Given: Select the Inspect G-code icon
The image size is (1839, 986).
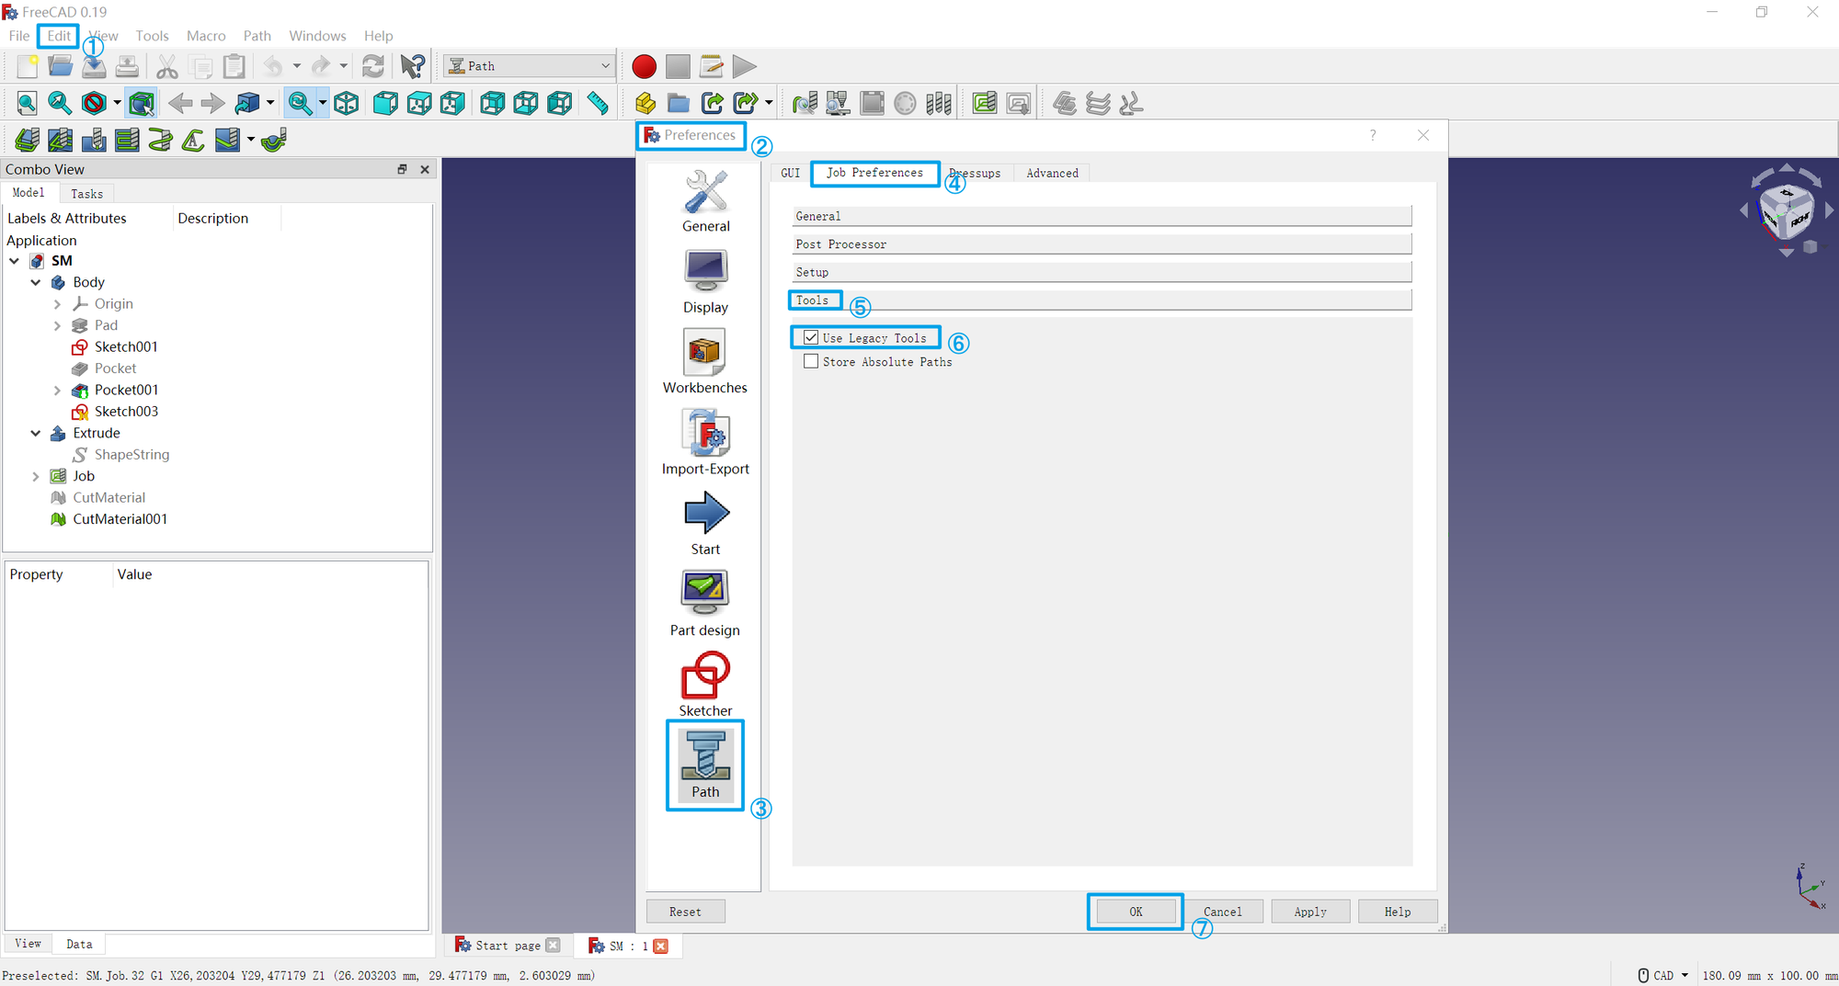Looking at the screenshot, I should coord(805,103).
